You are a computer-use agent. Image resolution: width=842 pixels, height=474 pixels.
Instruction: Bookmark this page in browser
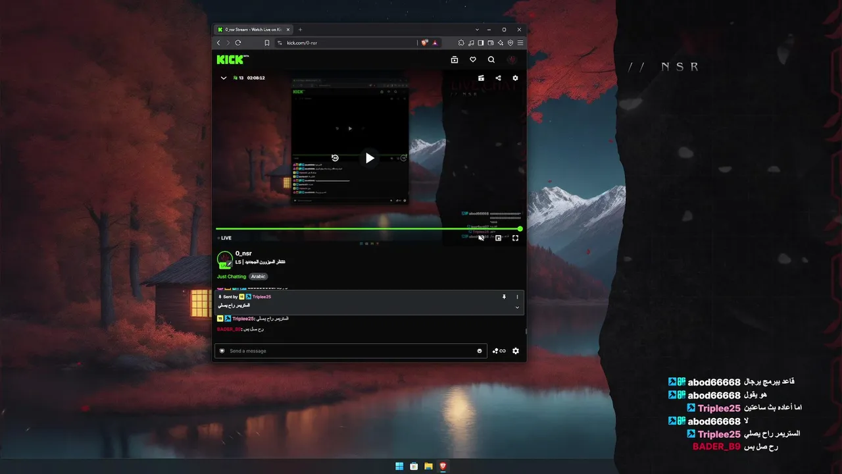pos(267,43)
